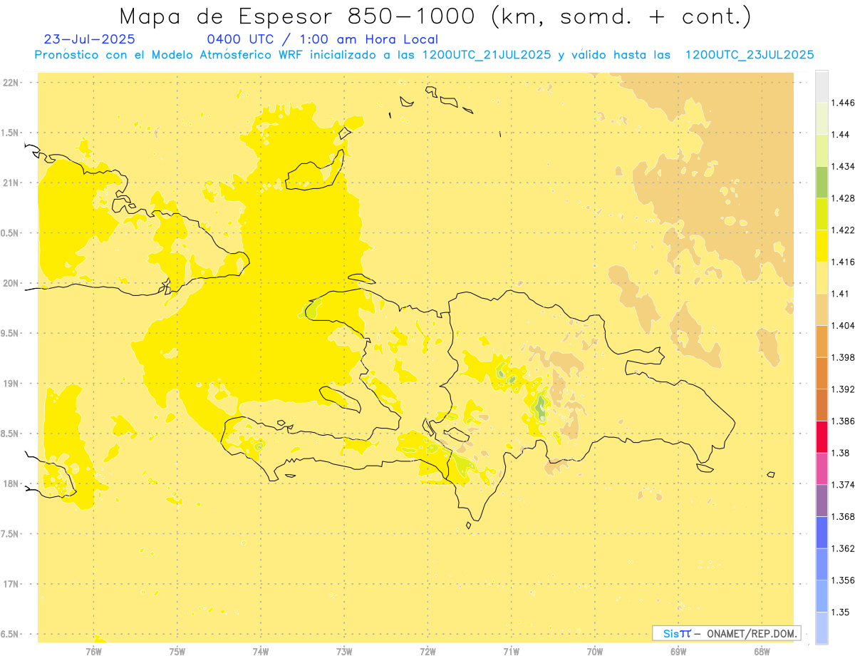The height and width of the screenshot is (661, 855).
Task: Click the colorbar value '1.362'
Action: pos(842,548)
